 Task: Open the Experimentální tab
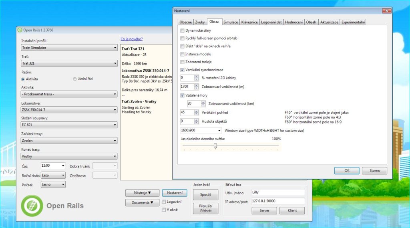pos(353,22)
